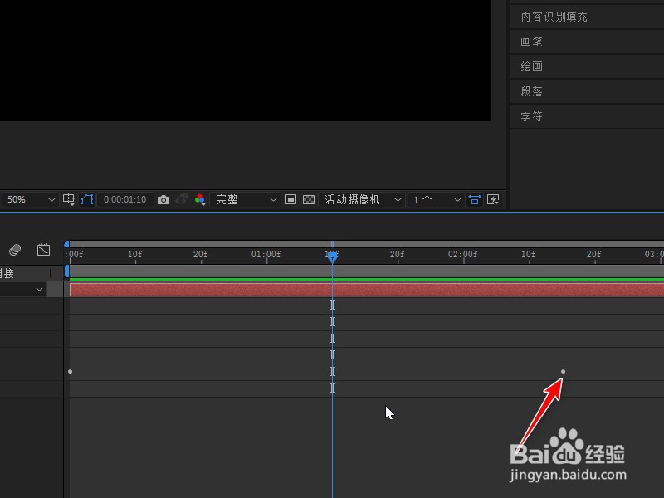The image size is (664, 498).
Task: Click the Fast Previews icon
Action: (x=493, y=199)
